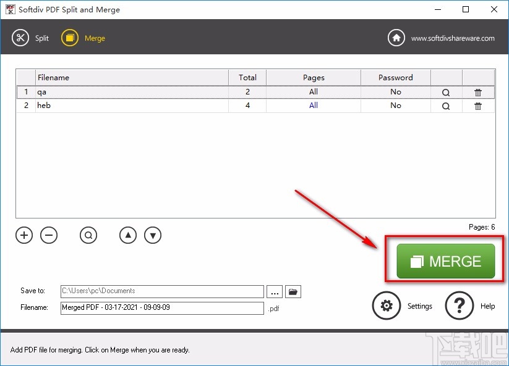Click the Total column header
Screen dimensions: 509x366
[247, 77]
